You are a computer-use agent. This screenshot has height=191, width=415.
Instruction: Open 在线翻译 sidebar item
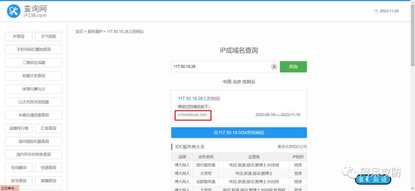click(18, 168)
